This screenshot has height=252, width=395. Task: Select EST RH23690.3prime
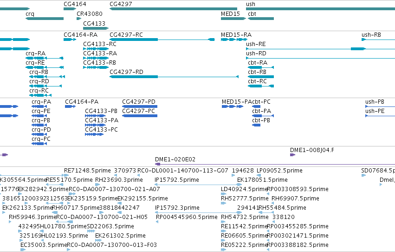point(97,185)
